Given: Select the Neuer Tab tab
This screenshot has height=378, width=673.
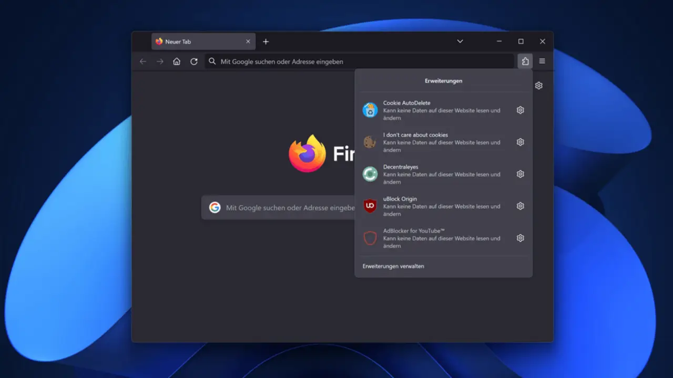Looking at the screenshot, I should click(x=203, y=41).
